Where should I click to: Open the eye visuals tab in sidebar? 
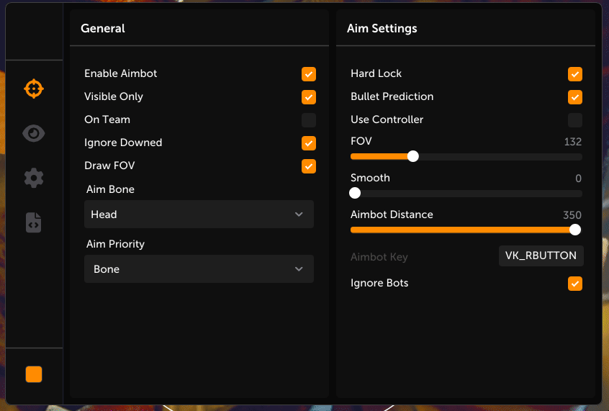34,133
